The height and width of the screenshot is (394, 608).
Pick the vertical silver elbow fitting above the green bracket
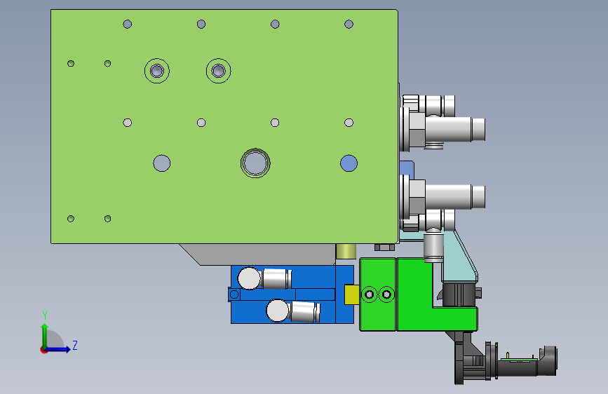tap(433, 245)
